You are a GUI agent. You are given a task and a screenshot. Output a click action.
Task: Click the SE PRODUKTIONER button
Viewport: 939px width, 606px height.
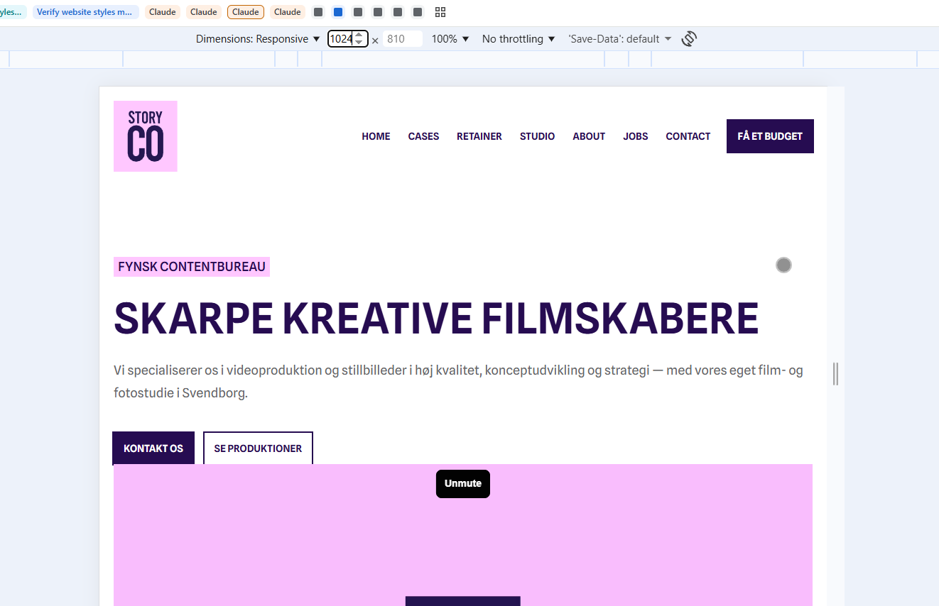(258, 448)
